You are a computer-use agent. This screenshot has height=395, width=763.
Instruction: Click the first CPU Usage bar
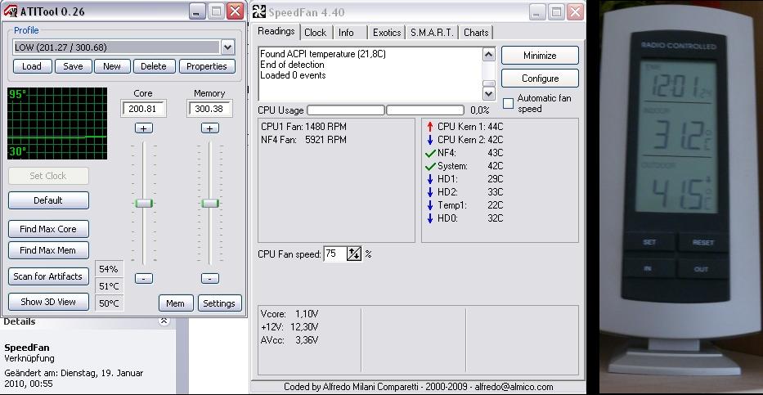click(x=346, y=110)
